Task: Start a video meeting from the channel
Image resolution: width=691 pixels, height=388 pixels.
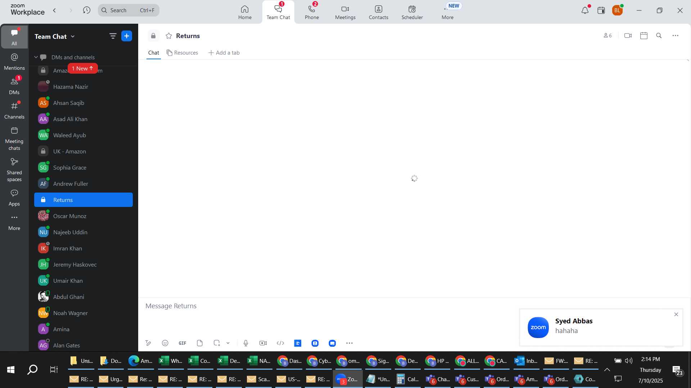Action: (628, 36)
